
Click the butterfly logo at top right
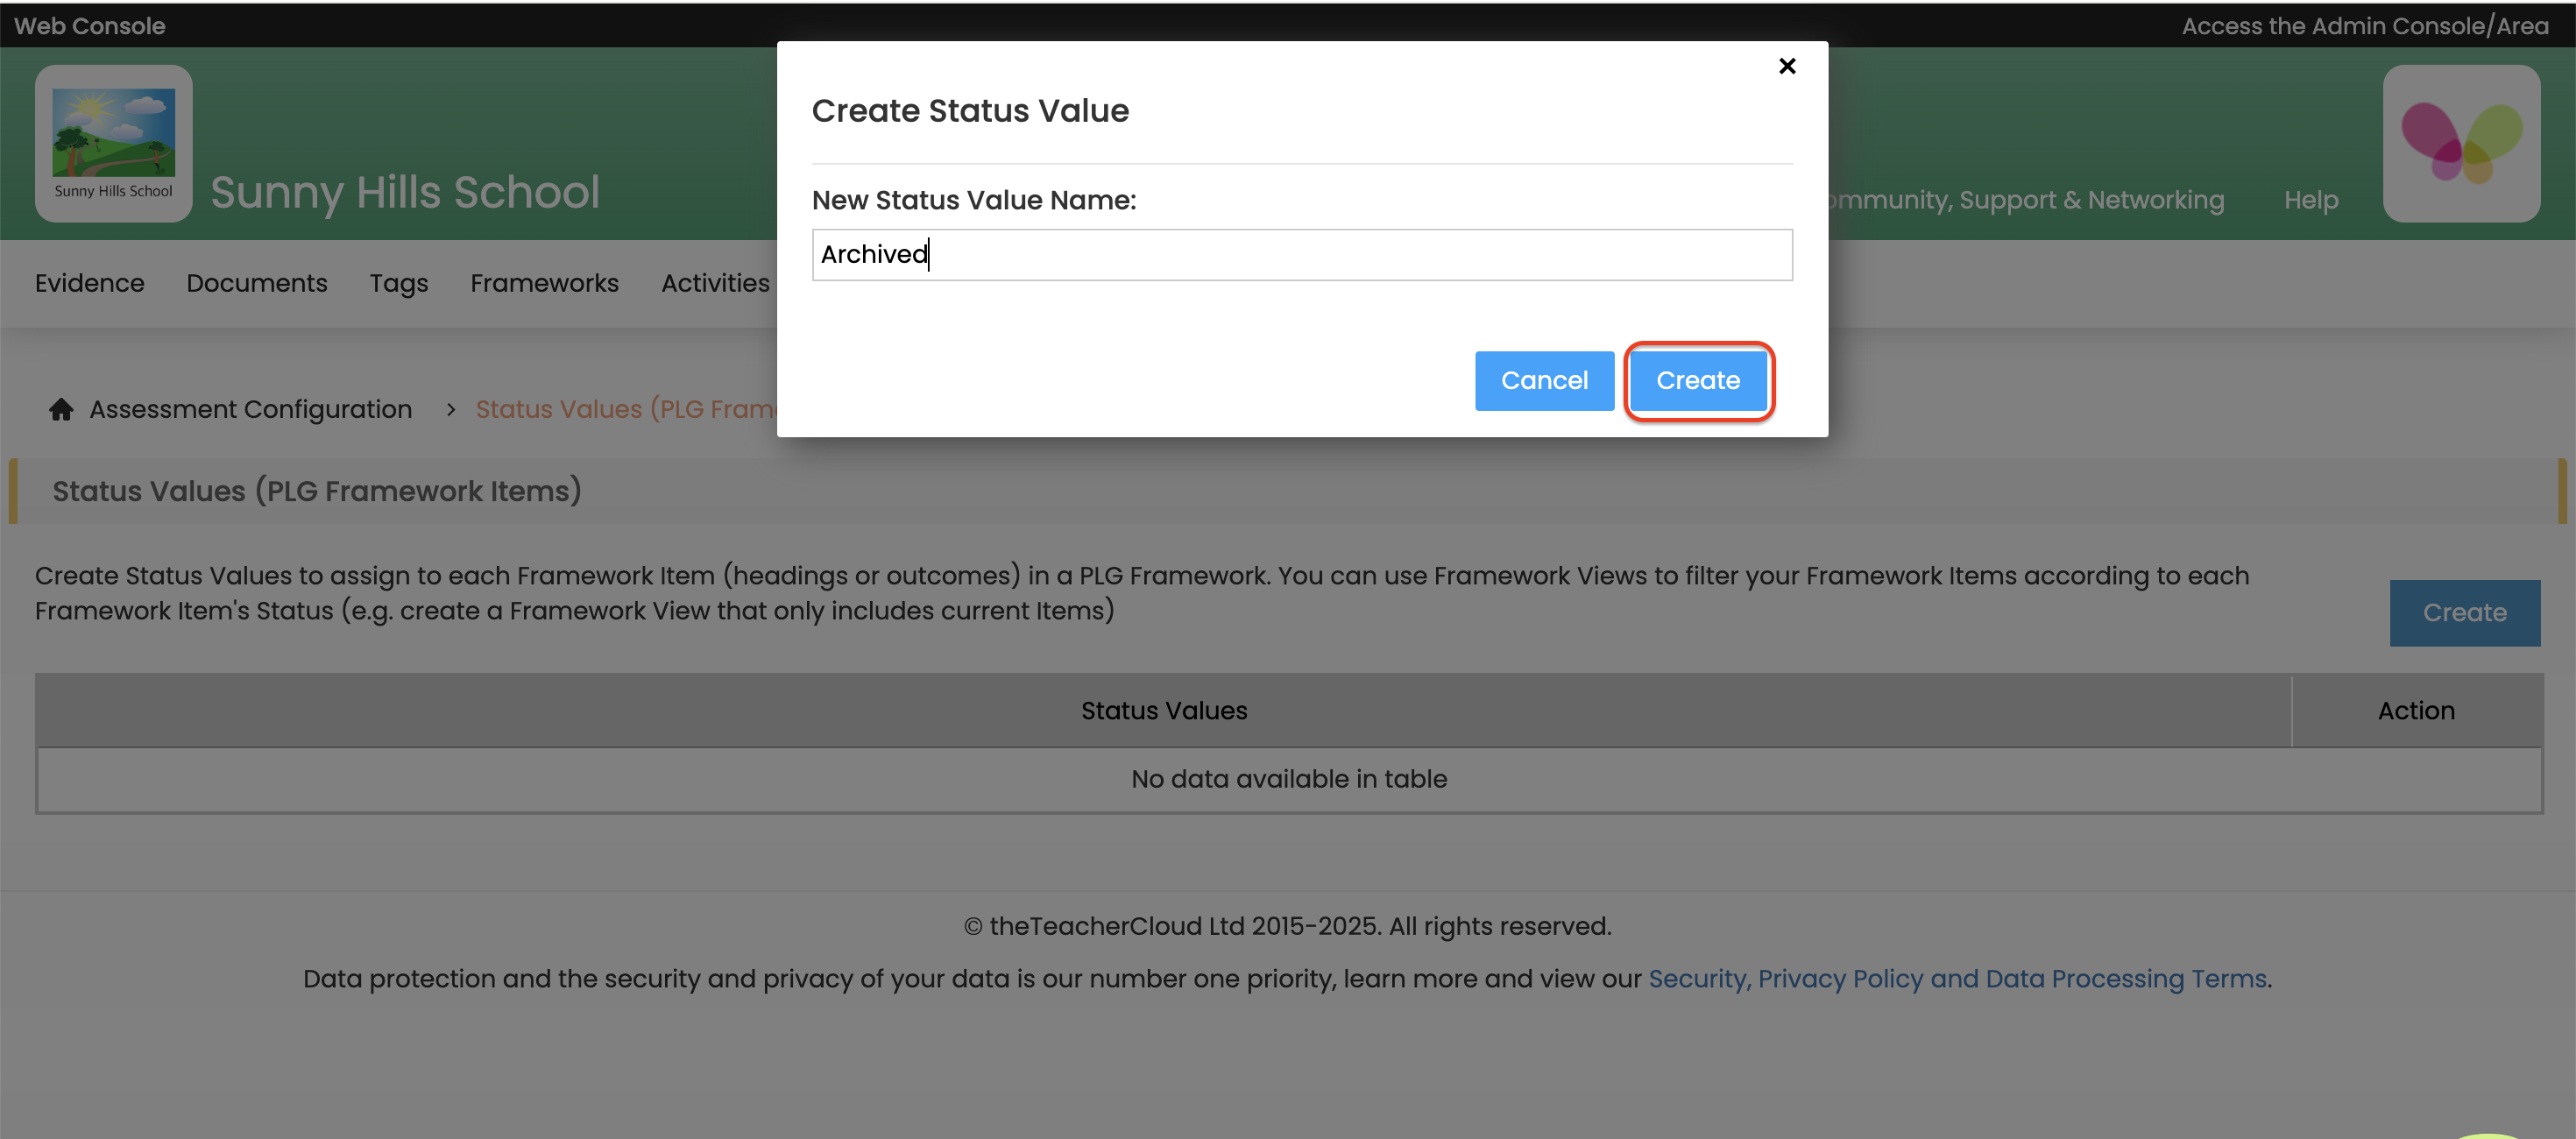pos(2460,143)
